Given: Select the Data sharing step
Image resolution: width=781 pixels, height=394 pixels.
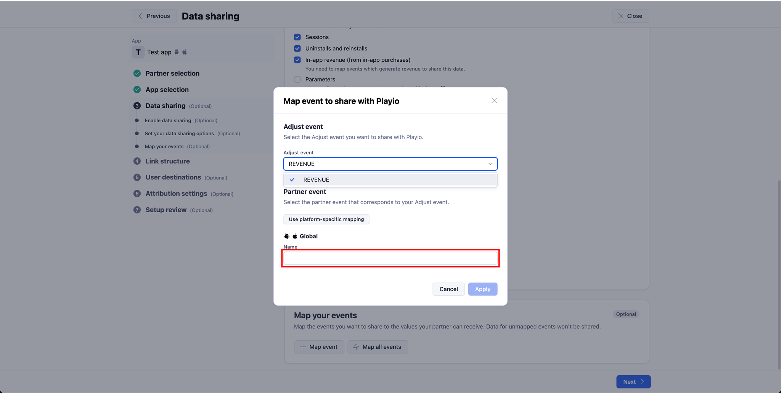Looking at the screenshot, I should pos(166,106).
